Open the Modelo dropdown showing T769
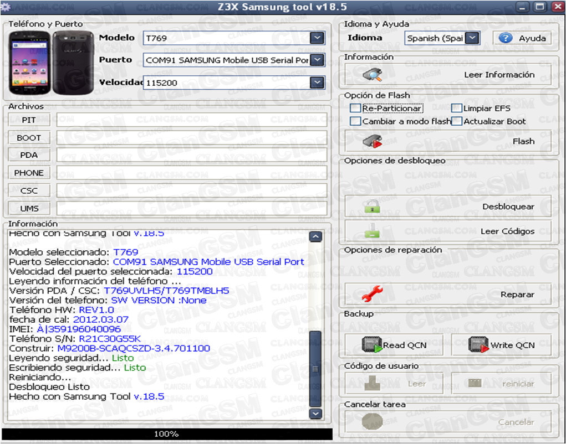Image resolution: width=566 pixels, height=444 pixels. click(x=317, y=38)
